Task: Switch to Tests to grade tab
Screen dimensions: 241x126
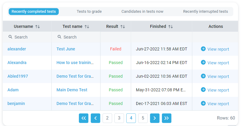Action: click(89, 12)
